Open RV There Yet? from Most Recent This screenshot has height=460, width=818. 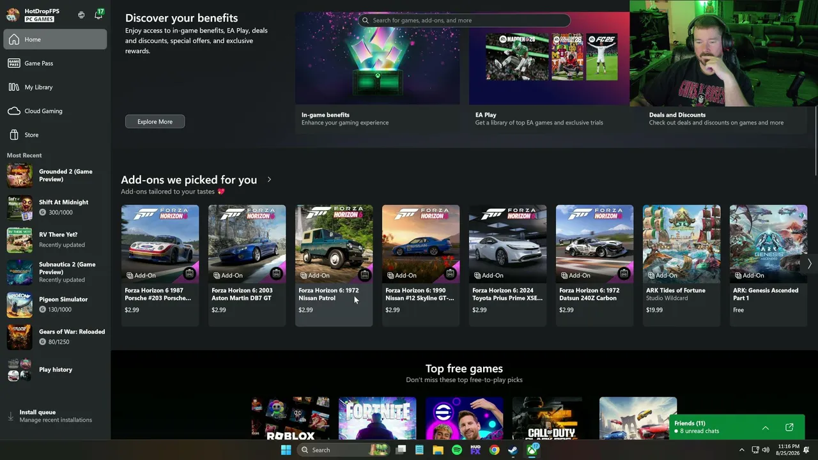tap(55, 240)
